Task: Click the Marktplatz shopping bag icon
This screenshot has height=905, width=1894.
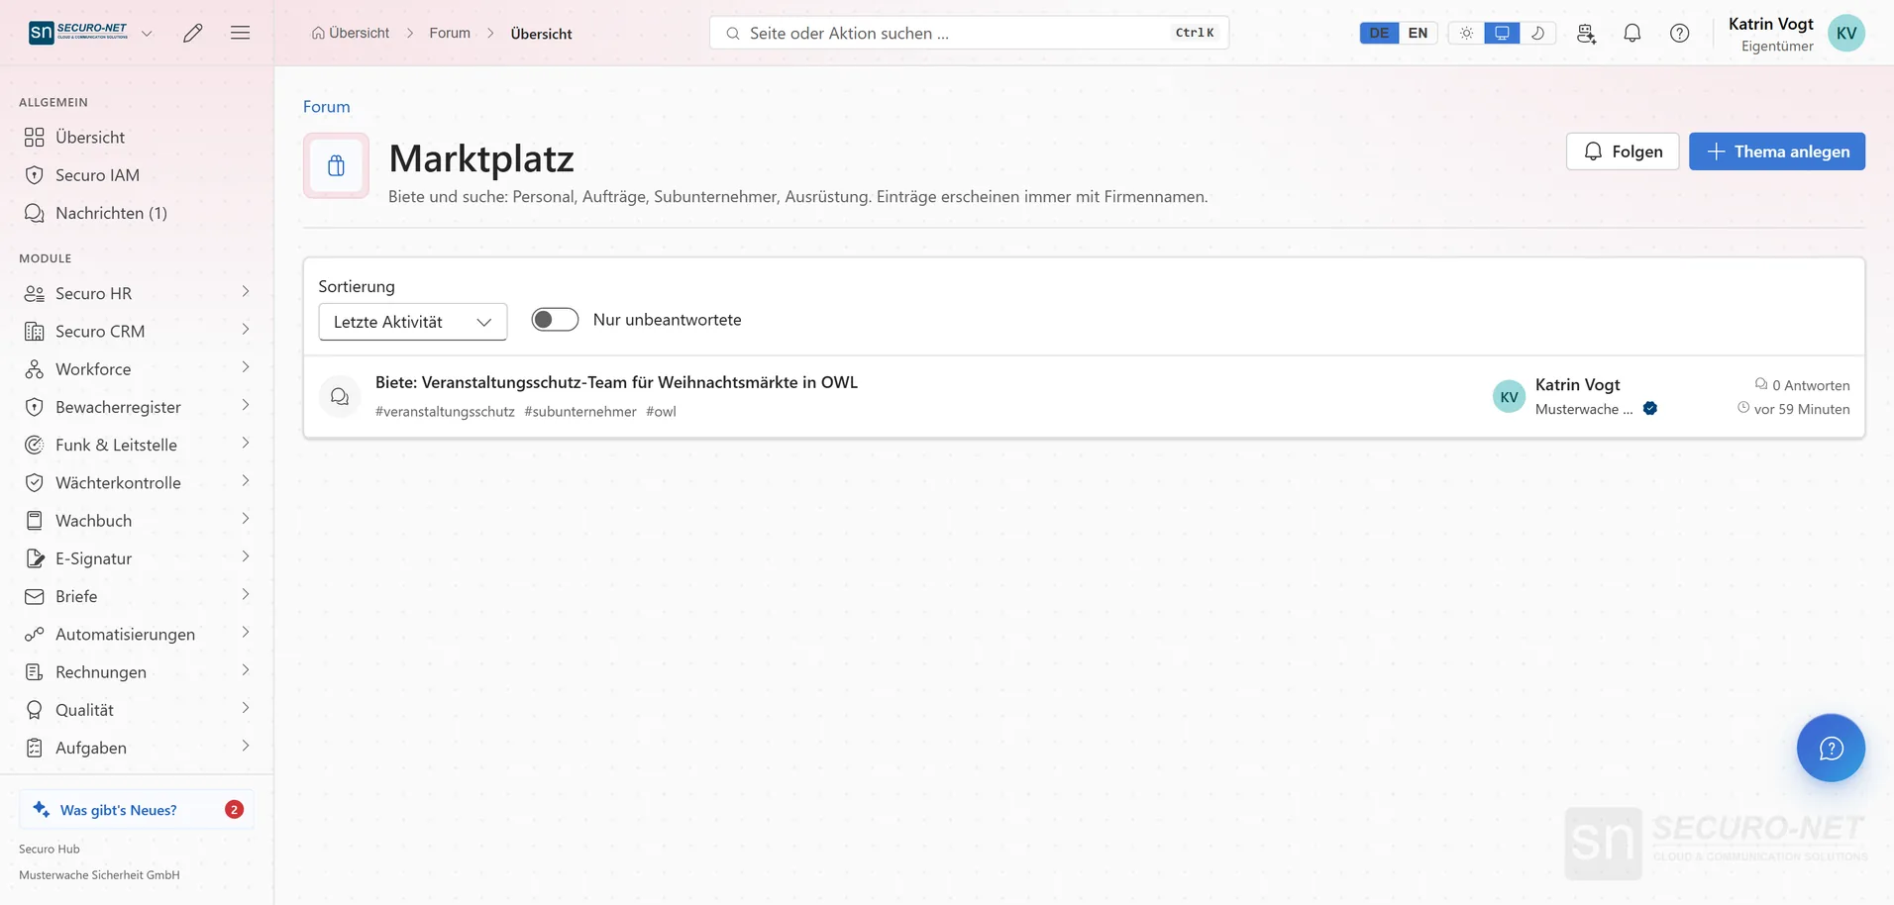Action: click(336, 165)
